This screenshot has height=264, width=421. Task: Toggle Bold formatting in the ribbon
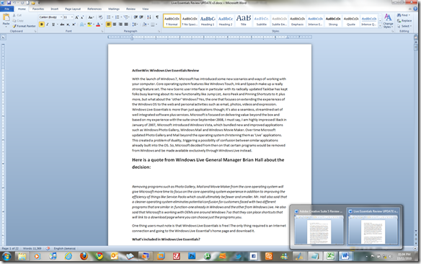point(41,25)
